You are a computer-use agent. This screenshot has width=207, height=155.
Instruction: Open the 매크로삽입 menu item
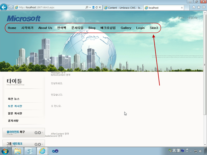point(108,28)
